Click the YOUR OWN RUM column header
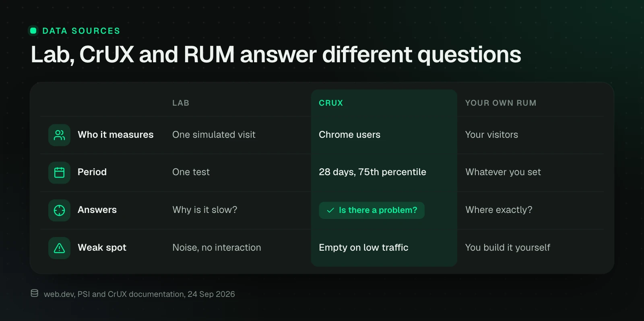The image size is (644, 321). tap(501, 103)
